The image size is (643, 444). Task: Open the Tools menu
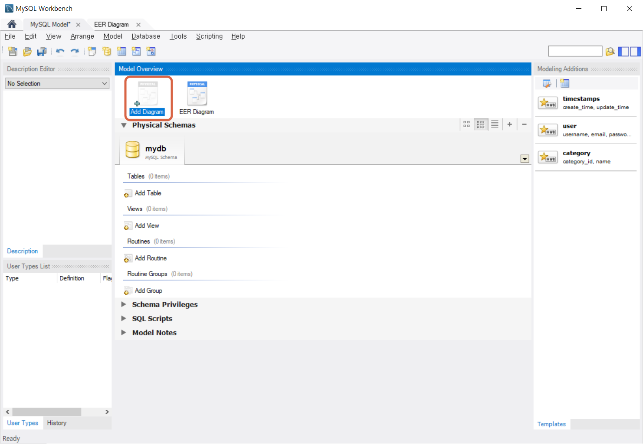click(178, 36)
